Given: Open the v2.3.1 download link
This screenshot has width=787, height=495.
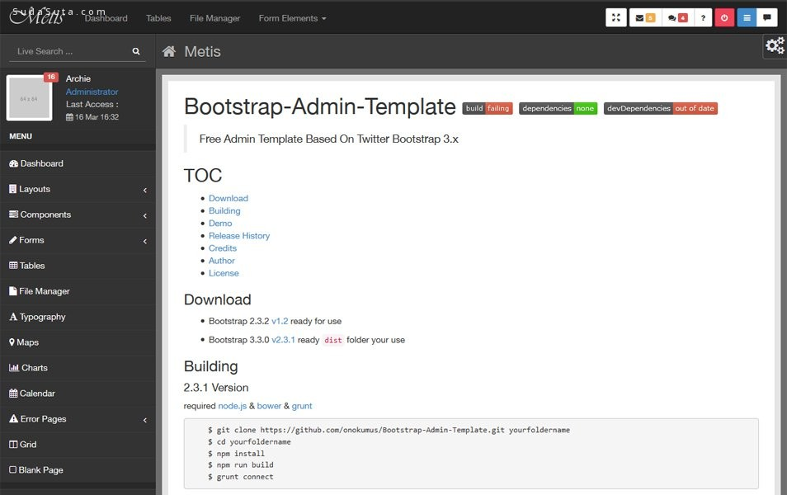Looking at the screenshot, I should pyautogui.click(x=283, y=340).
